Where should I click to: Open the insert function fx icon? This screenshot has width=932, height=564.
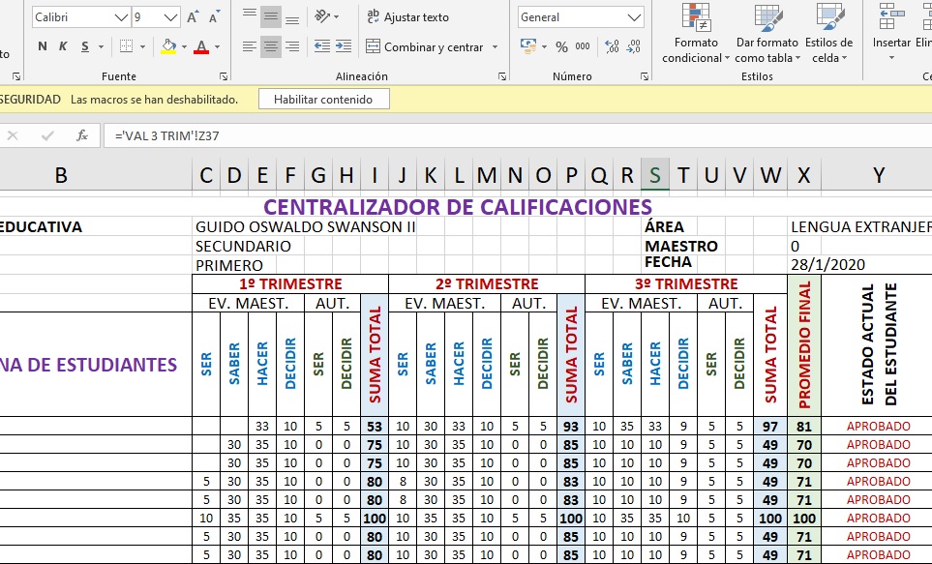pyautogui.click(x=82, y=135)
